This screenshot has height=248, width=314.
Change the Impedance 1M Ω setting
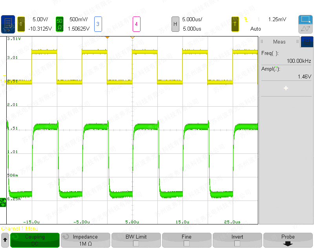85,240
